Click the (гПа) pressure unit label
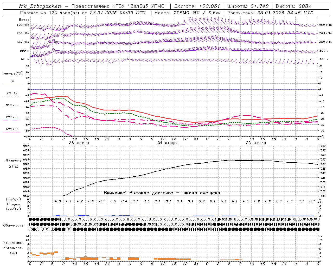The width and height of the screenshot is (333, 266). (x=14, y=167)
